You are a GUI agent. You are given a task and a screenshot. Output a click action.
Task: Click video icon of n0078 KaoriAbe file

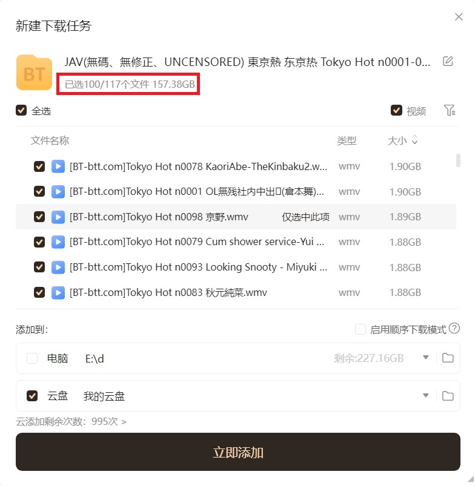click(x=58, y=166)
